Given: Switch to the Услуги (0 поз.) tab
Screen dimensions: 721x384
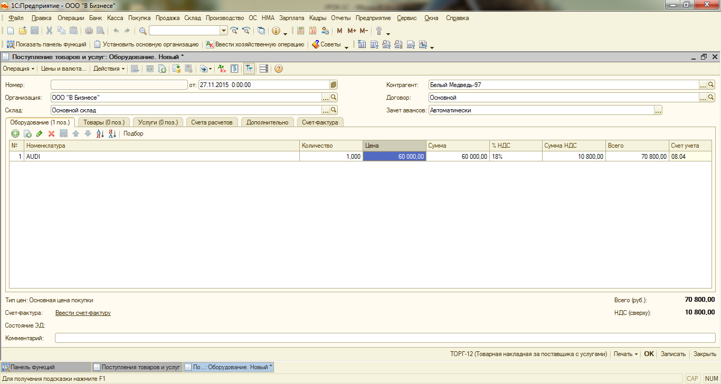Looking at the screenshot, I should 158,122.
